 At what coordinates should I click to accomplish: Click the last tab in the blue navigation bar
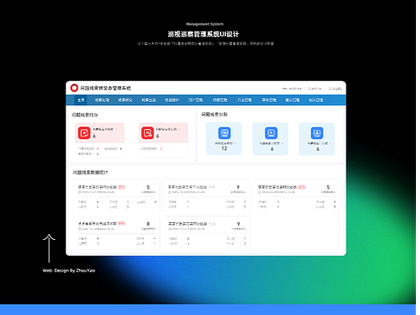[x=316, y=100]
